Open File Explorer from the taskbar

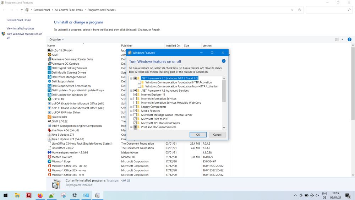tap(17, 195)
